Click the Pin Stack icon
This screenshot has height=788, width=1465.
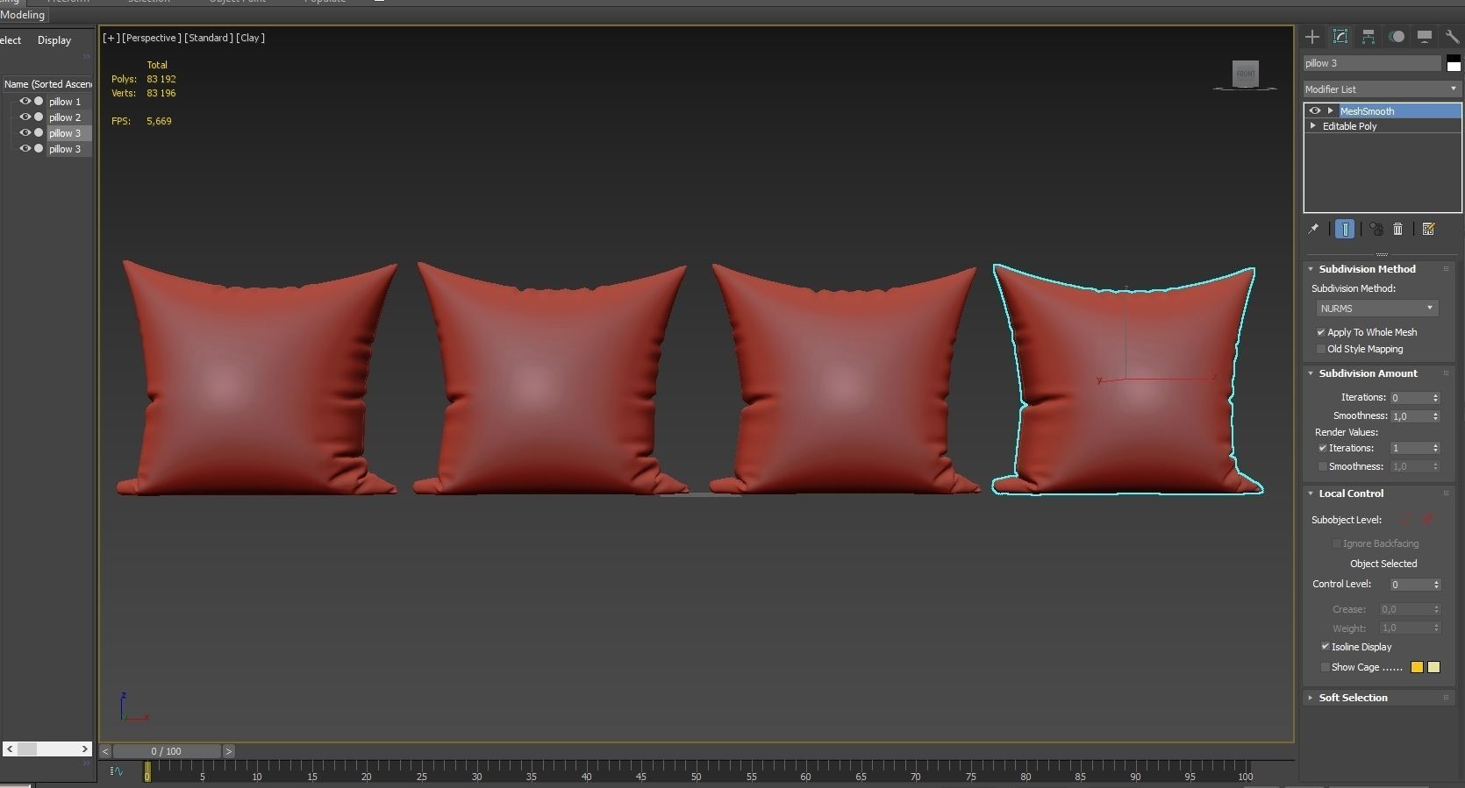tap(1313, 229)
